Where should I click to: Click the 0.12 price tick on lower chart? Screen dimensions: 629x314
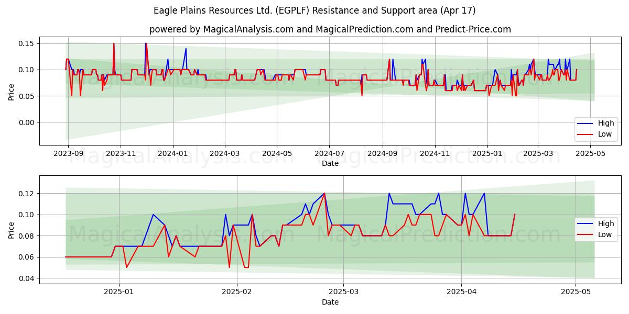26,194
